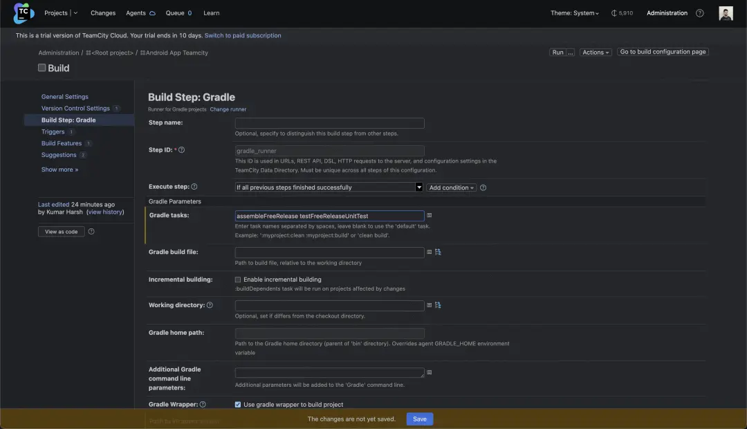Viewport: 747px width, 429px height.
Task: Open VCS tree picker for Working directory
Action: click(438, 305)
